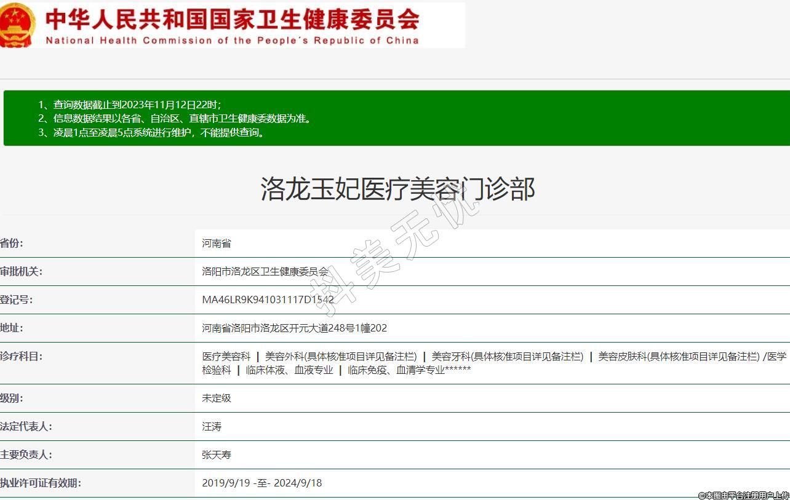Click the 审批机关 field label
Screen dimensions: 790x500
(22, 271)
